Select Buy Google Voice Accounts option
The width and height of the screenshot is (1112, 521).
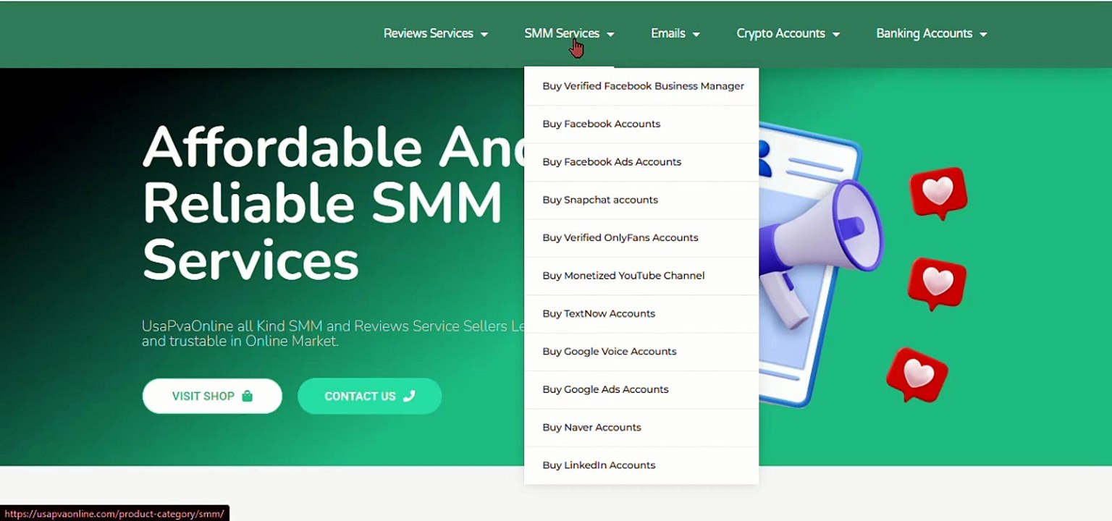click(x=641, y=352)
